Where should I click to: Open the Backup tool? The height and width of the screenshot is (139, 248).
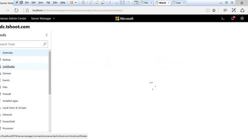(24, 59)
